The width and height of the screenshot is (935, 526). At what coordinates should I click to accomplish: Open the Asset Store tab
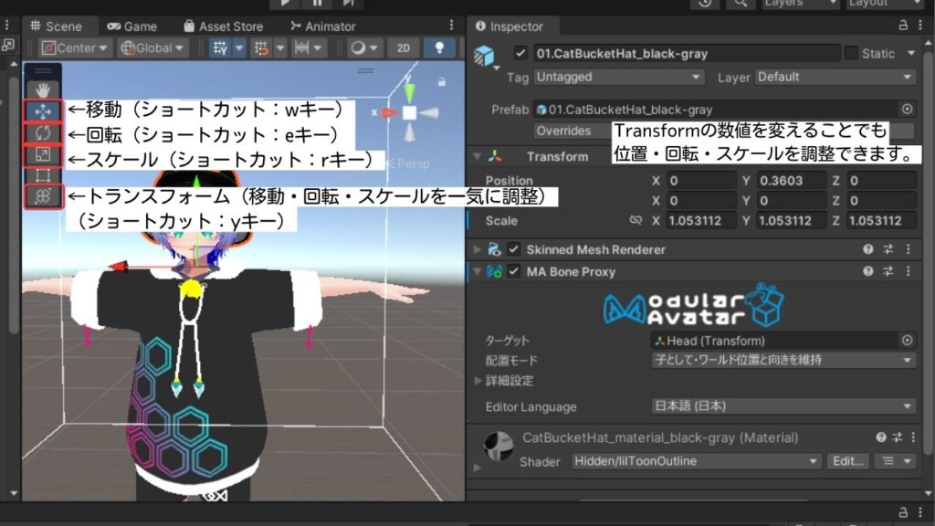point(223,26)
